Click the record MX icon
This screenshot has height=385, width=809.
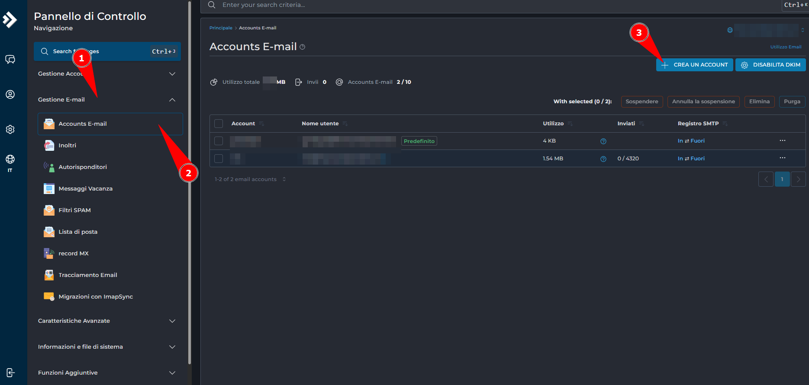click(x=49, y=254)
